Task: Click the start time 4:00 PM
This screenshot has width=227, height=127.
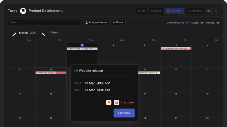Action: tap(104, 83)
